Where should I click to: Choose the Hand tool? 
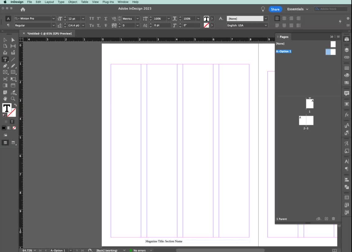(x=5, y=98)
